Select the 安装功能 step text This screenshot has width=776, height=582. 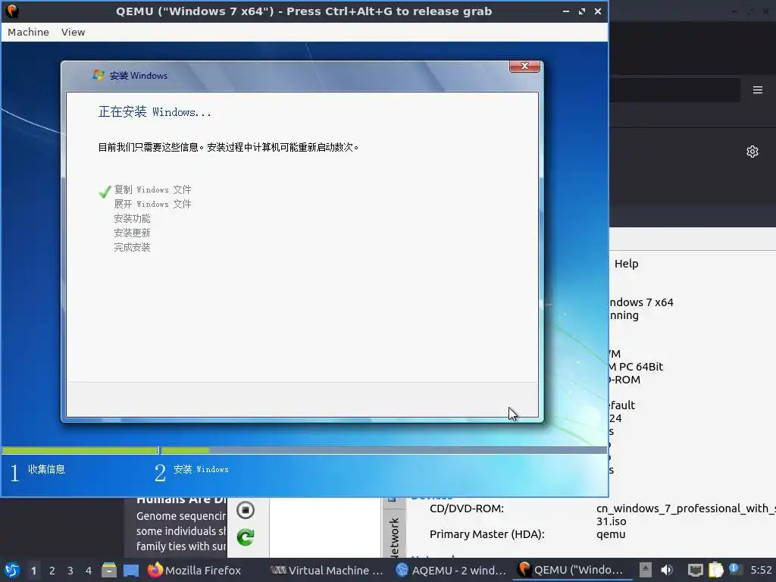132,218
